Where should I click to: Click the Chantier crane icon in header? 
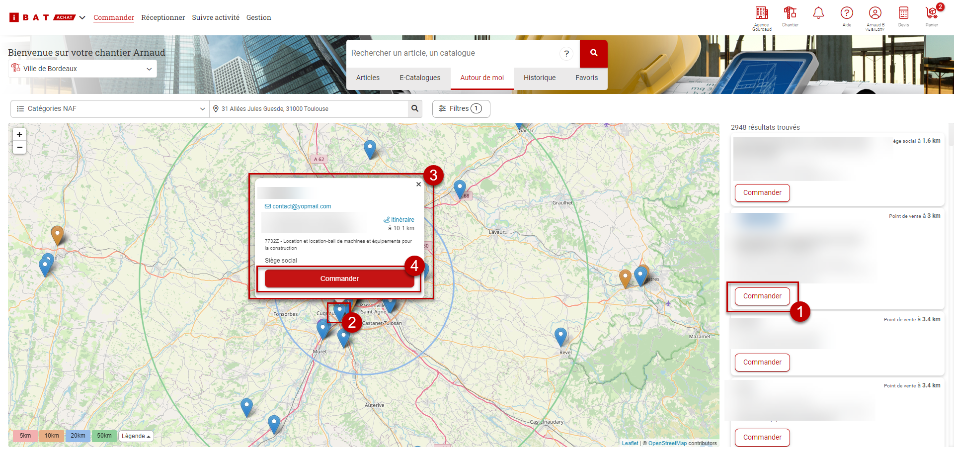tap(790, 16)
